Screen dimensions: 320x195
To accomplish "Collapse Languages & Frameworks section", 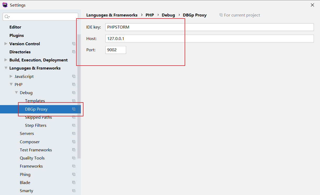I will click(x=6, y=68).
